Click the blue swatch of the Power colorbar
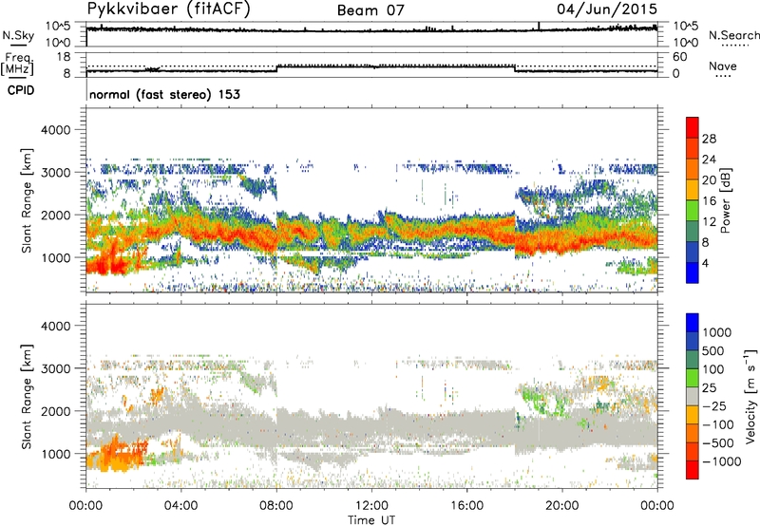 pos(693,273)
